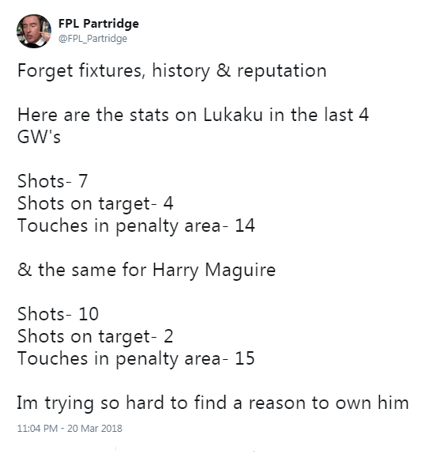This screenshot has width=436, height=458.
Task: Click the "Shots- 10" stat line
Action: tap(58, 314)
